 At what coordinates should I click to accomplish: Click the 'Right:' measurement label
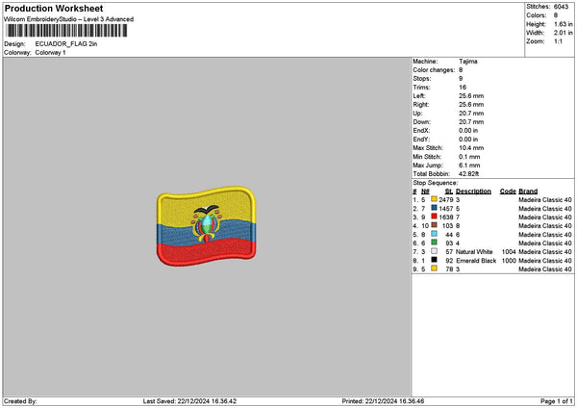click(420, 105)
